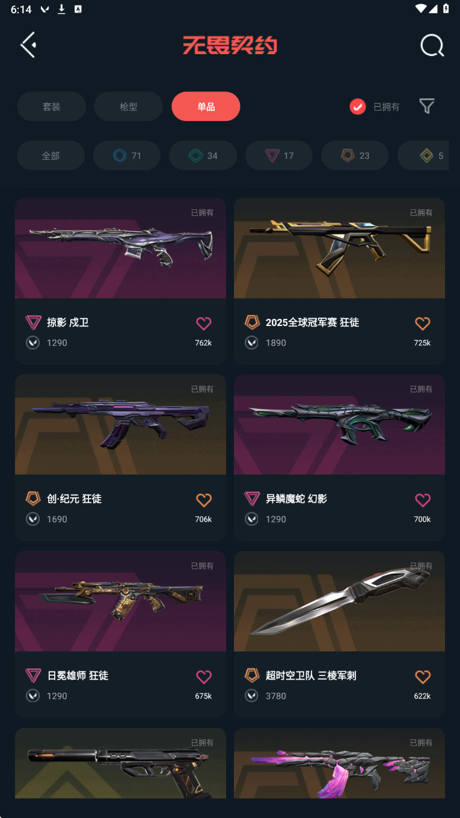Toggle heart on 创·纪元 狂徒
The image size is (460, 818).
coord(204,500)
